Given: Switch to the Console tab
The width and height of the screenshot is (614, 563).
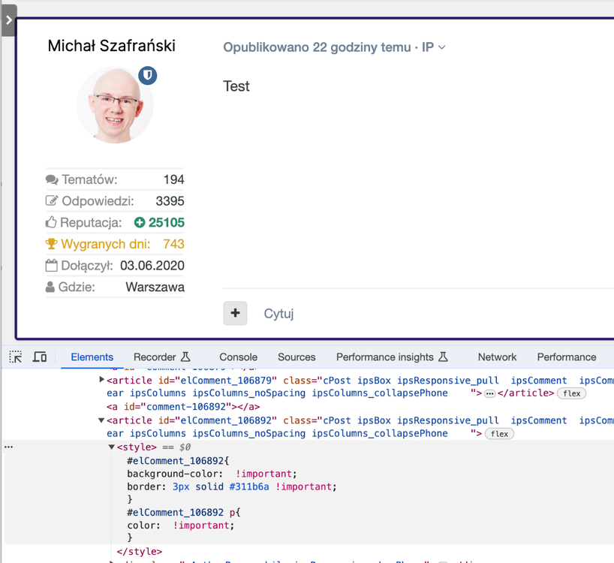Looking at the screenshot, I should pyautogui.click(x=238, y=357).
